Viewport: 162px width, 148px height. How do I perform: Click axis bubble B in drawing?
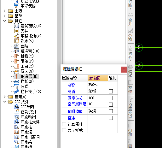139,48
